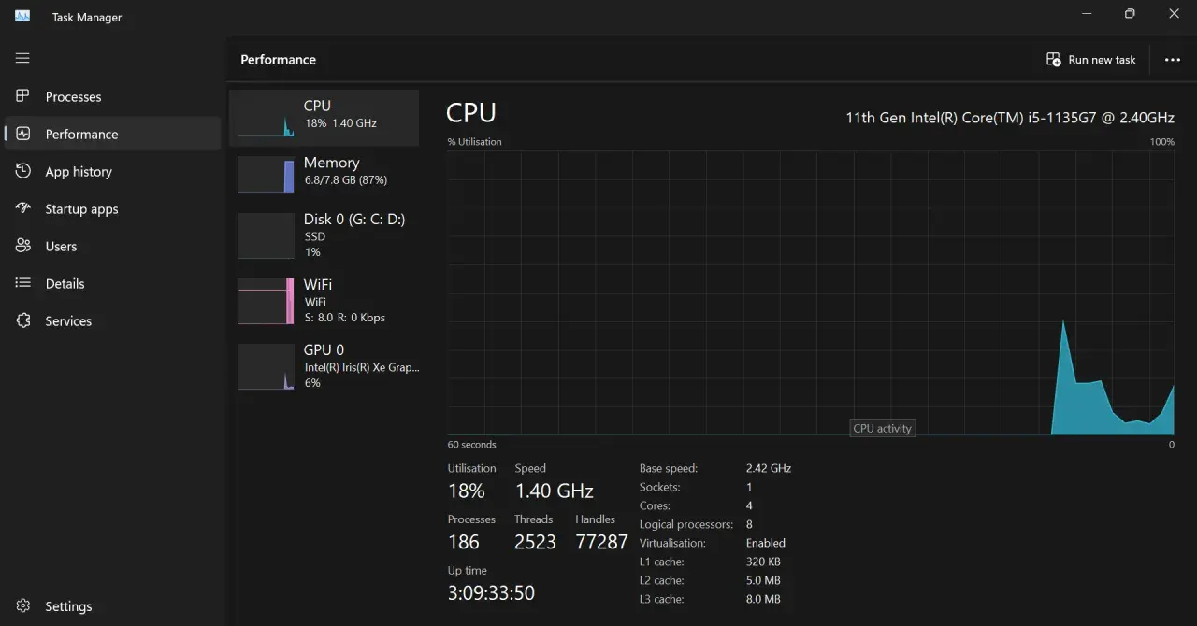Screen dimensions: 1197x626
Task: Click the Services puzzle icon
Action: coord(23,320)
